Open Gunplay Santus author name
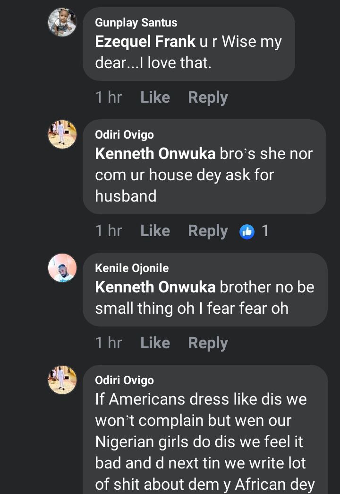340x494 pixels. click(x=136, y=23)
